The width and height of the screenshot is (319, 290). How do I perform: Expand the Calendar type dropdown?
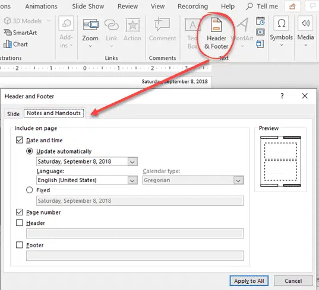[238, 180]
